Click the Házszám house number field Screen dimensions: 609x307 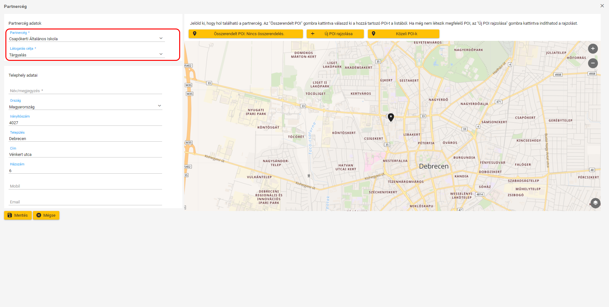click(85, 171)
